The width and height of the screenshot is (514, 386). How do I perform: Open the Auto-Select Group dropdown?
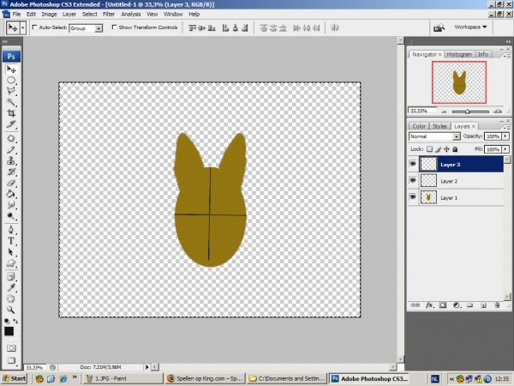coord(98,28)
